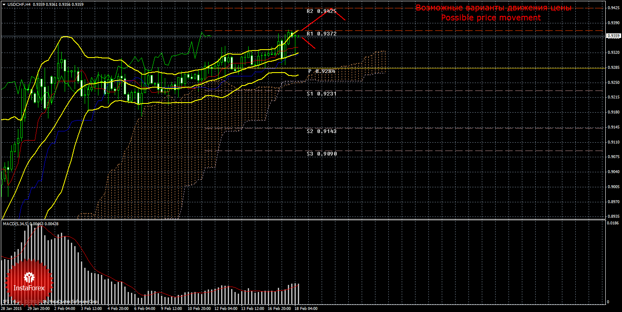Click the 0.9040 price axis value

(x=613, y=172)
